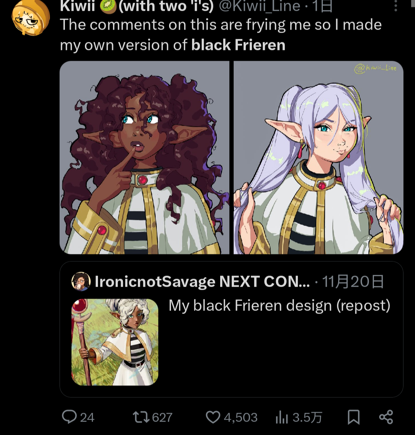Screen dimensions: 415x435
Task: Open the IronicnotSavage NEXT CON username
Action: pos(202,282)
